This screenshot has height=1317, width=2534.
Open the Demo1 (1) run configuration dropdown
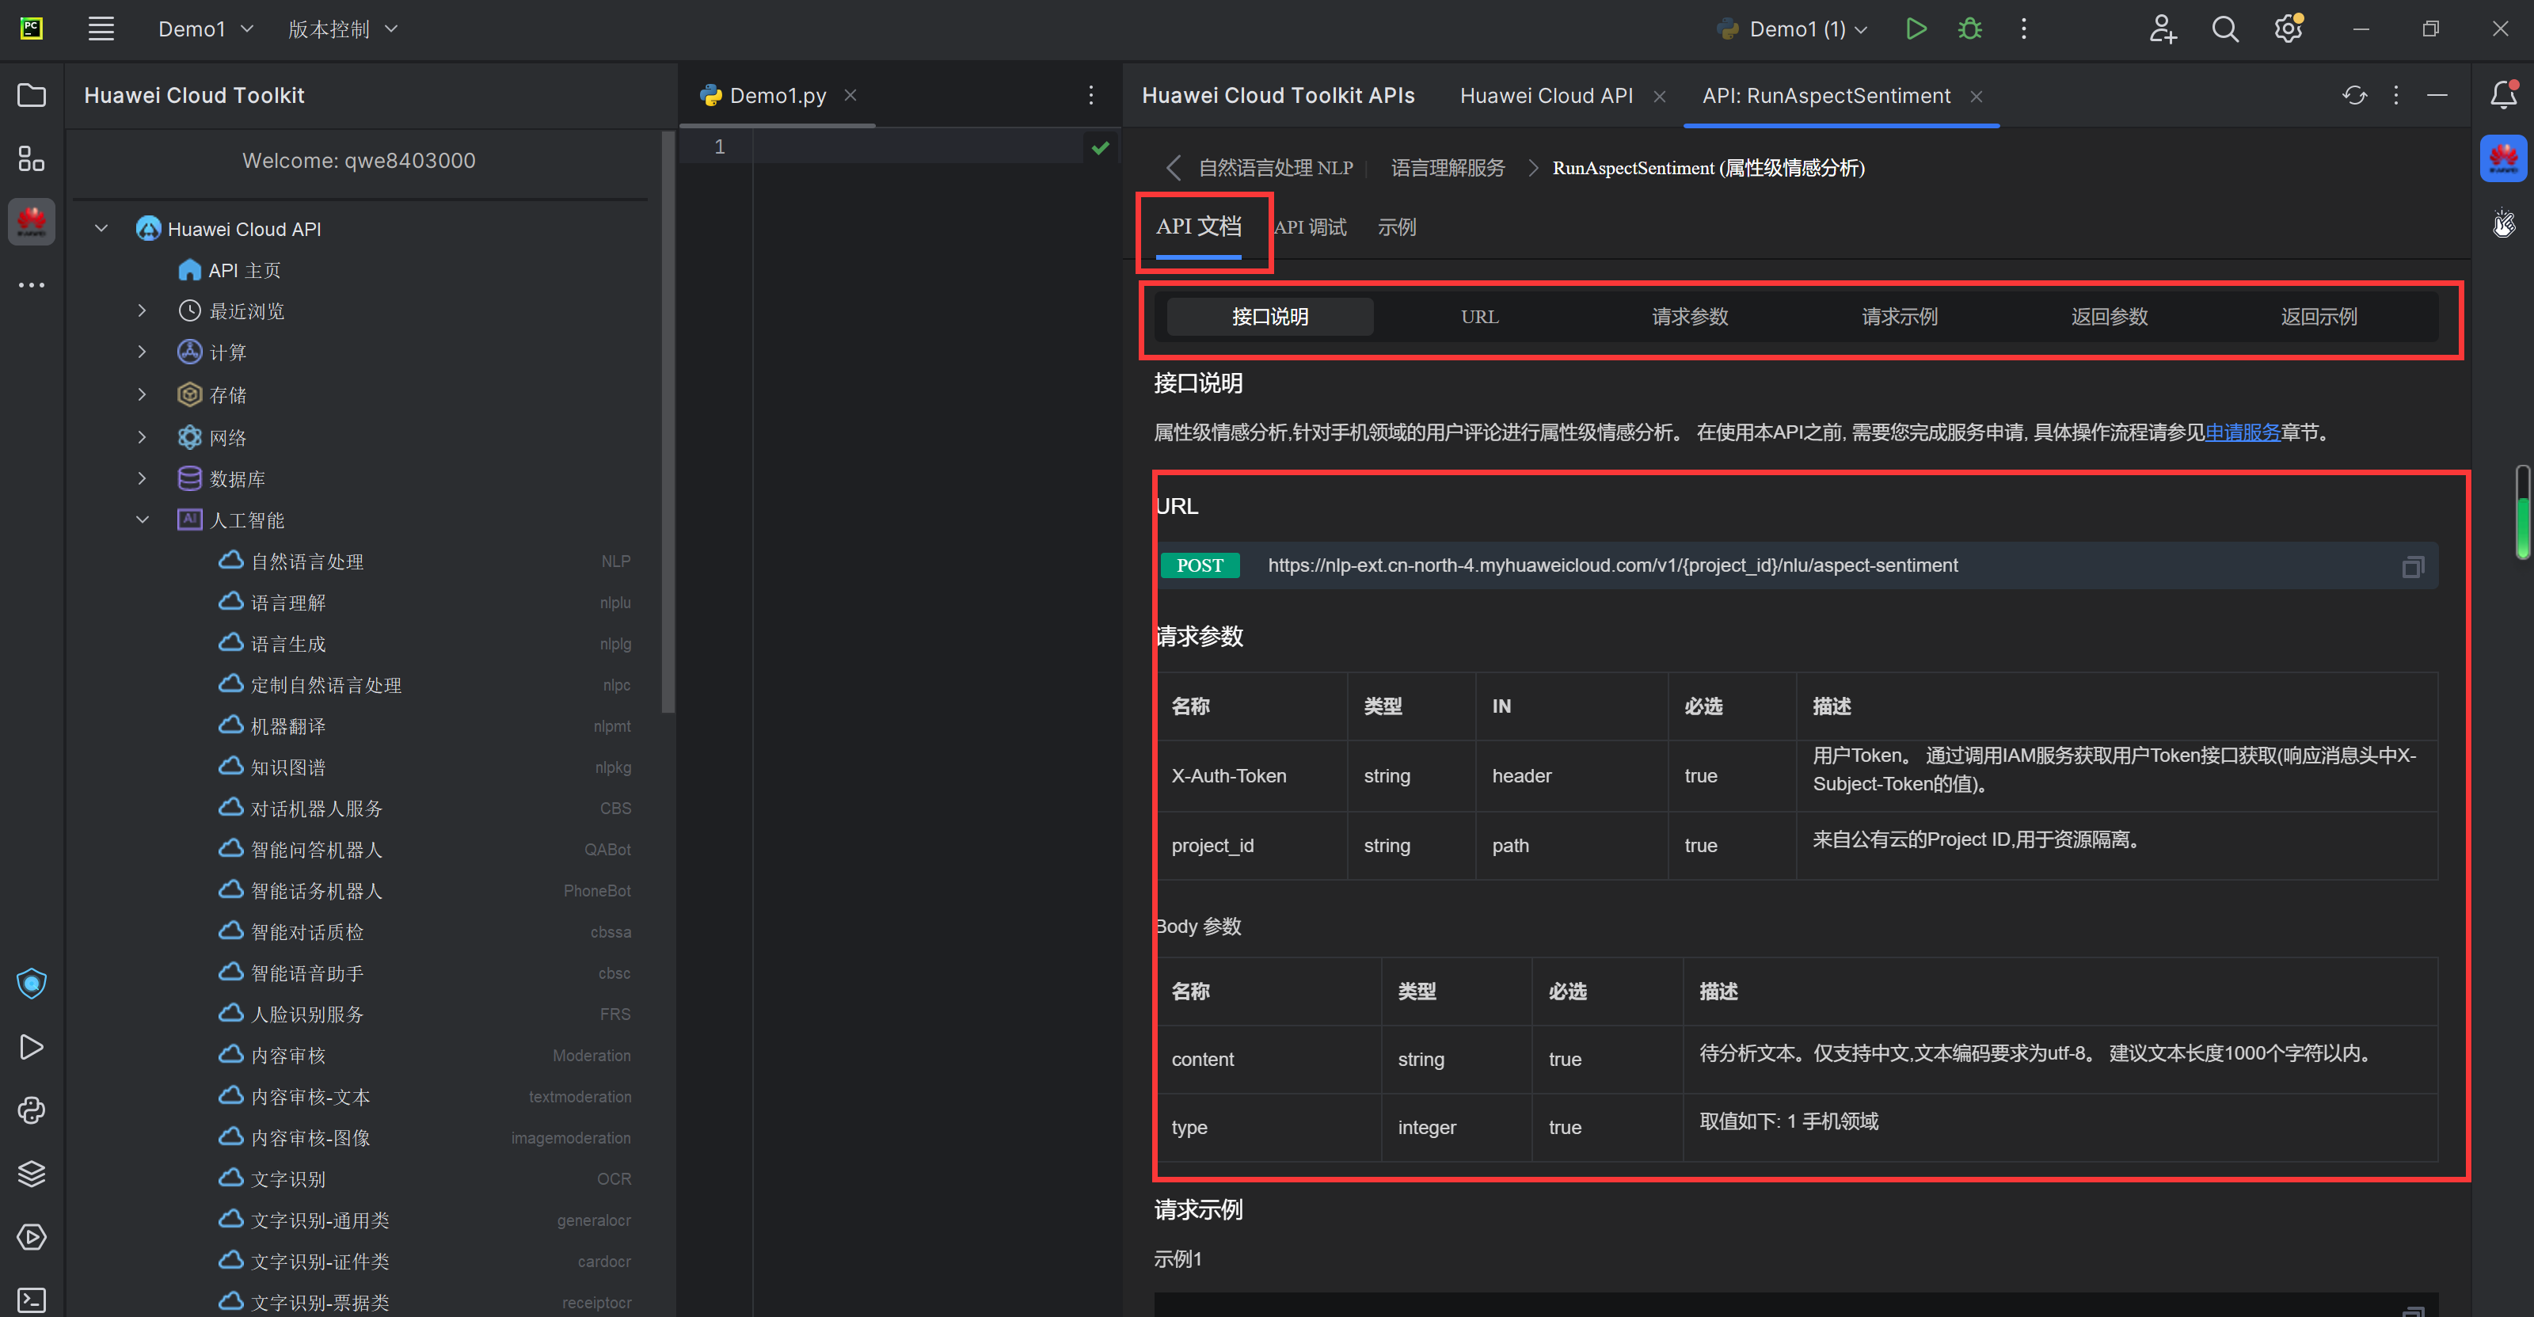tap(1792, 29)
